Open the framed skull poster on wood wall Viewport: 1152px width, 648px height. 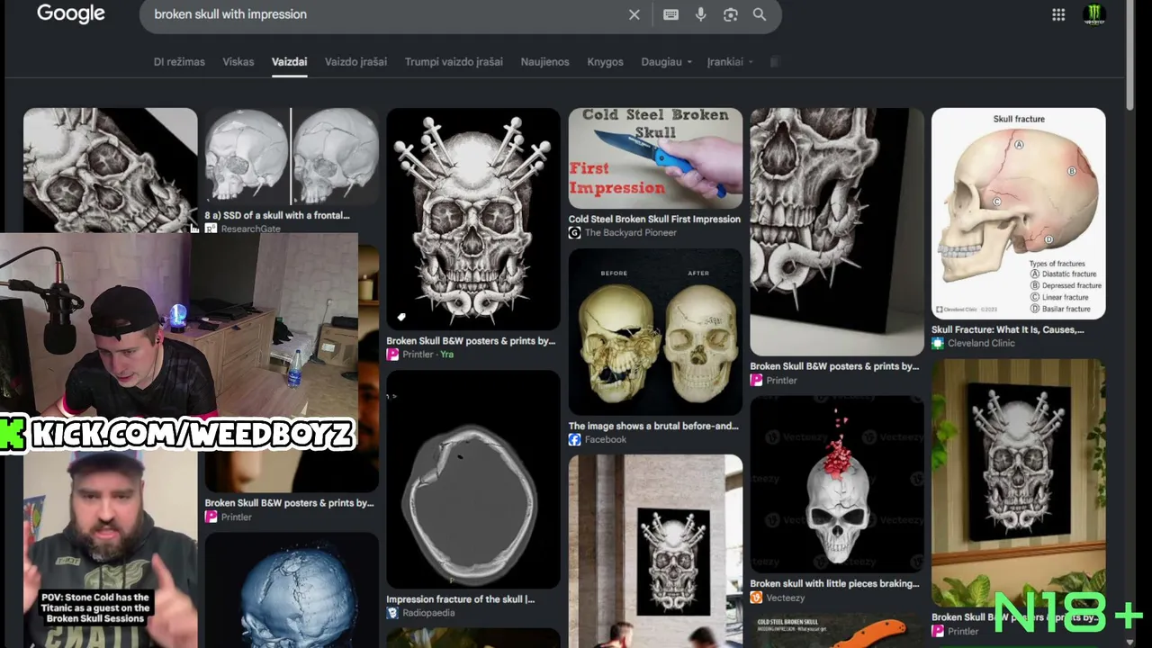point(1019,482)
